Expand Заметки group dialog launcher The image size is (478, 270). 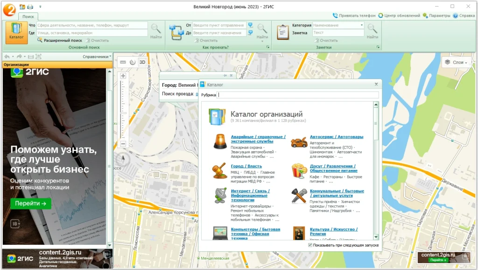(378, 47)
